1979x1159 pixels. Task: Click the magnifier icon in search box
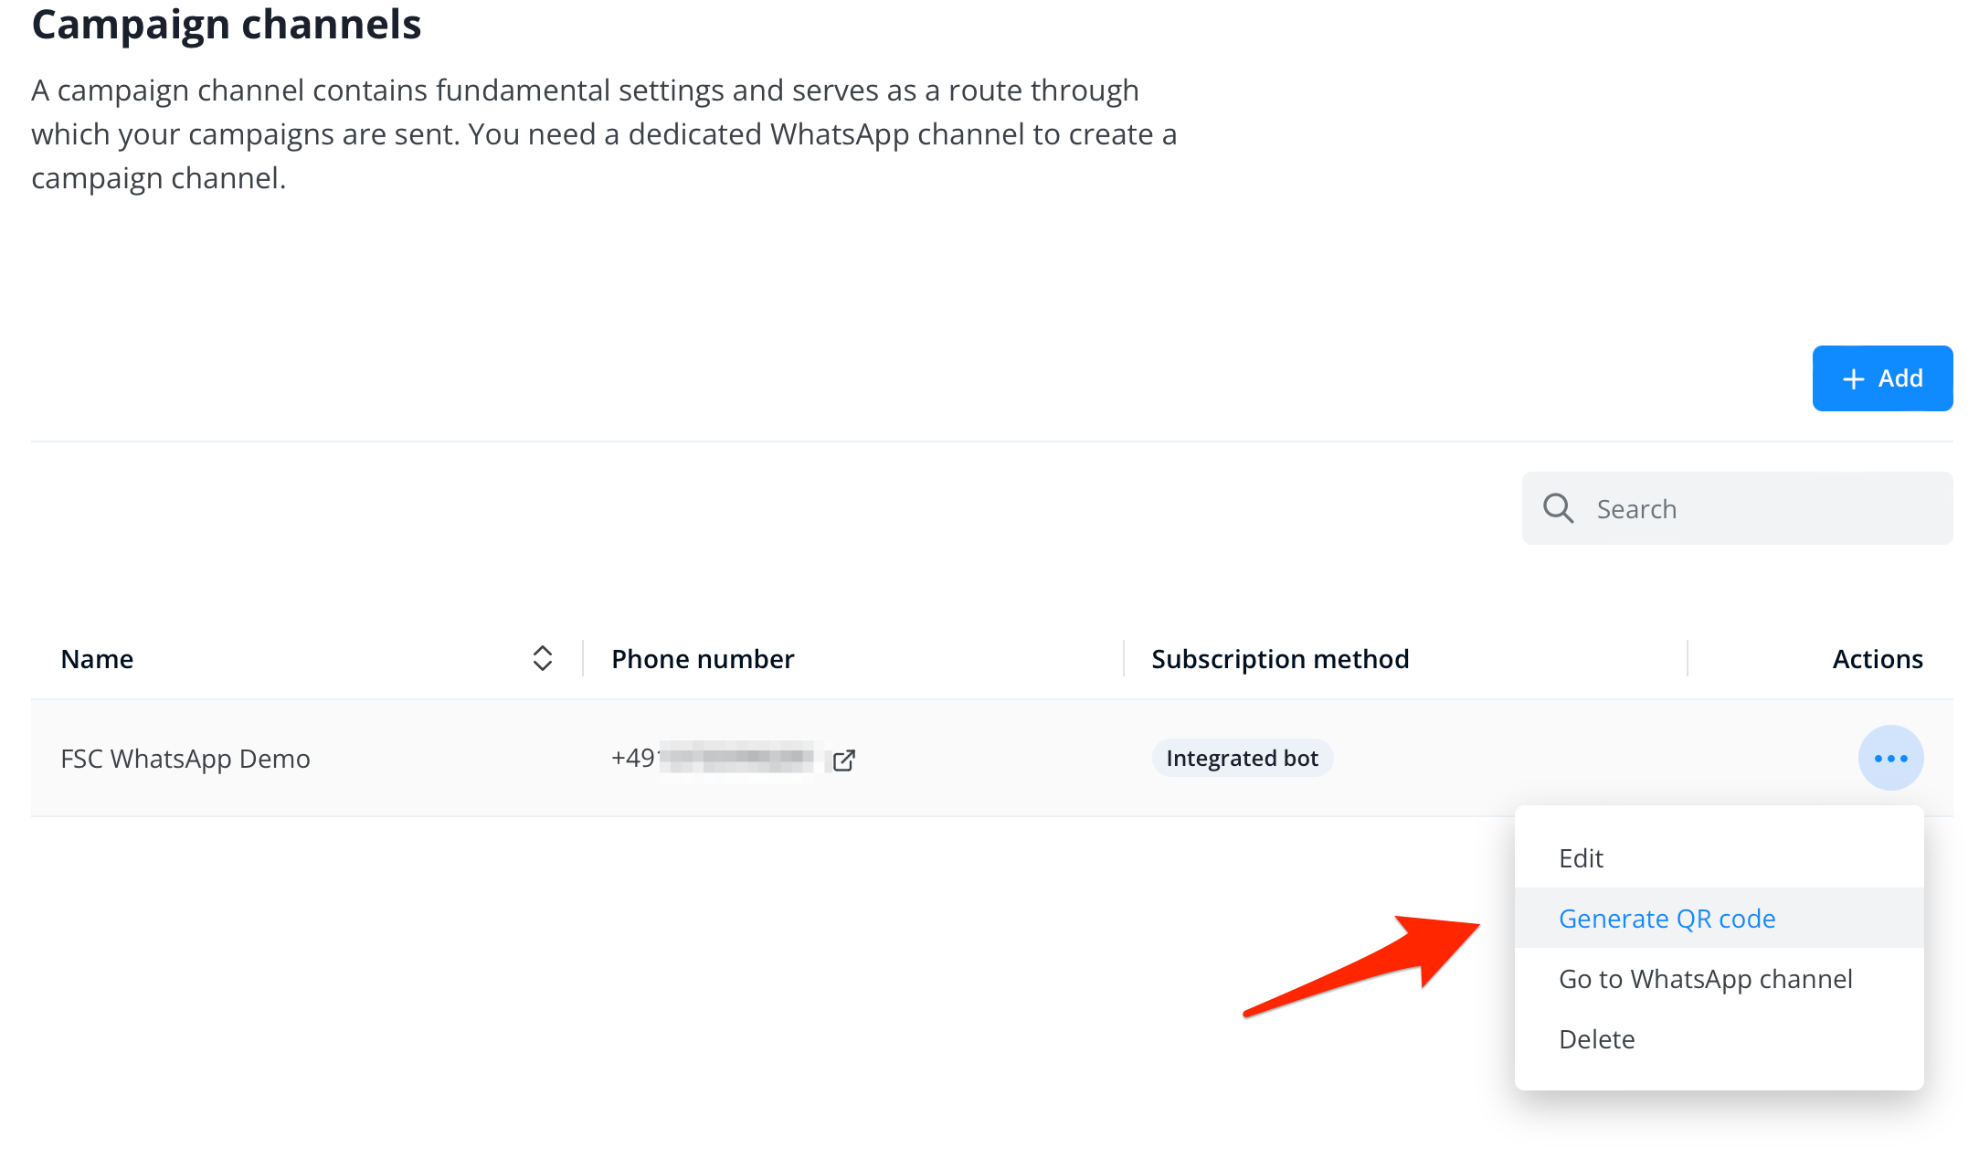click(1558, 508)
